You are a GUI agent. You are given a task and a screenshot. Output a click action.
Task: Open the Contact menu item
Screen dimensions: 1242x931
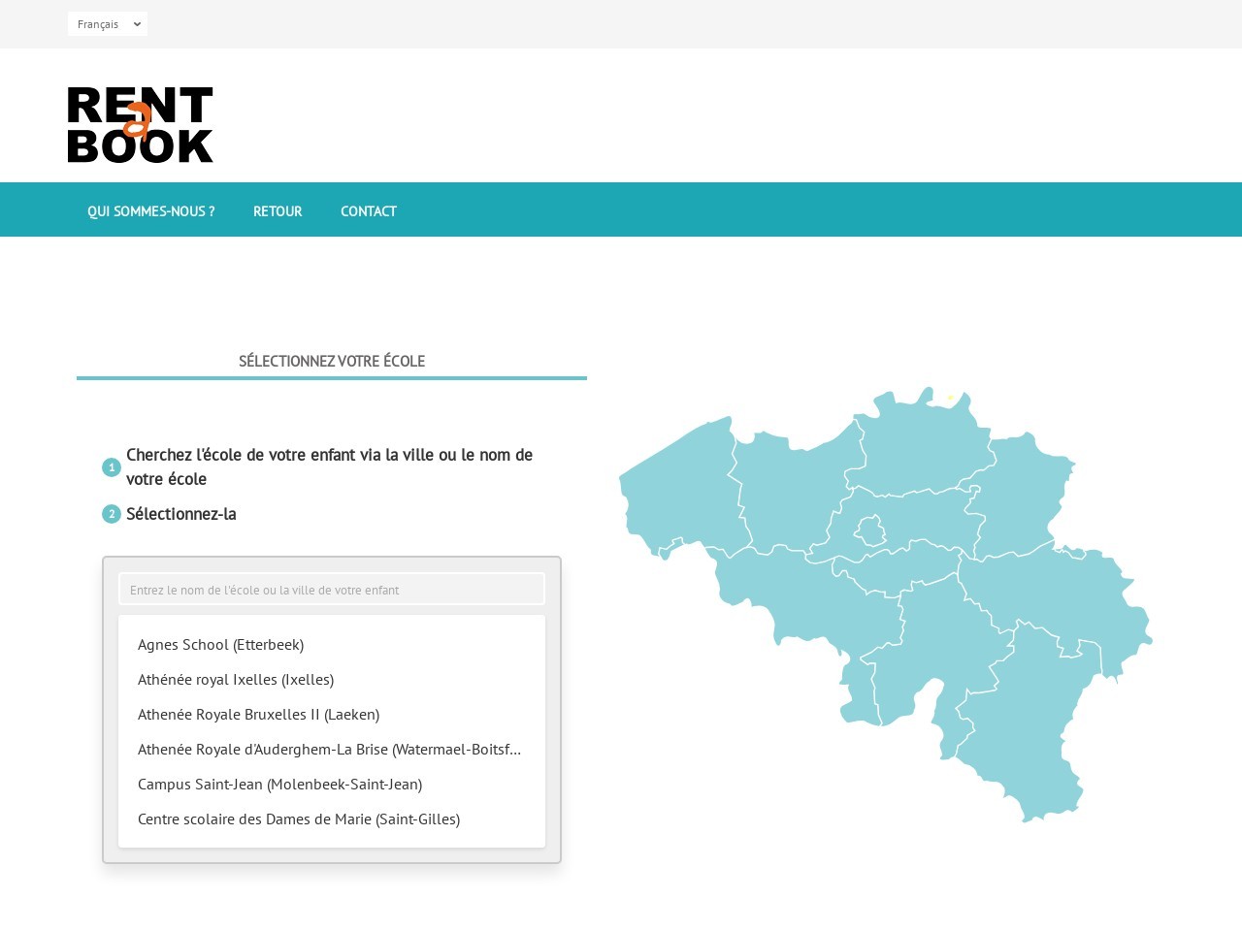(369, 210)
